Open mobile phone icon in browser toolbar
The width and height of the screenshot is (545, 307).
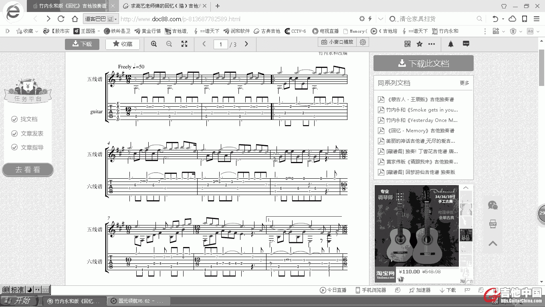525,19
